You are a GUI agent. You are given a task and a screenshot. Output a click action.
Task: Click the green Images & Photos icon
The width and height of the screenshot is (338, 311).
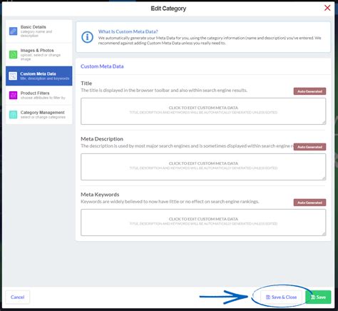[13, 54]
